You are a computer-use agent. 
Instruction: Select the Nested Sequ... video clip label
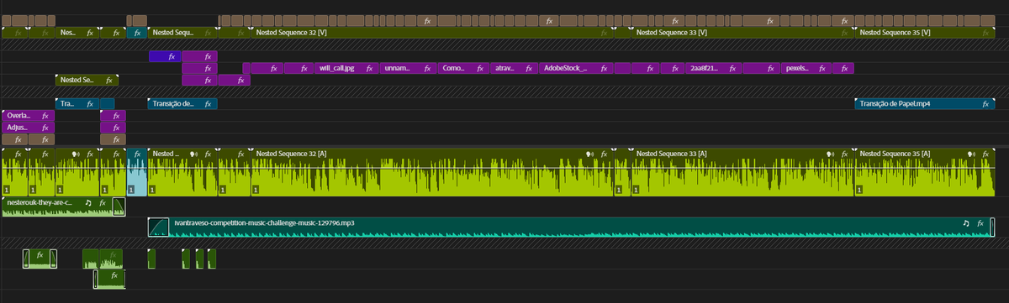(x=173, y=33)
